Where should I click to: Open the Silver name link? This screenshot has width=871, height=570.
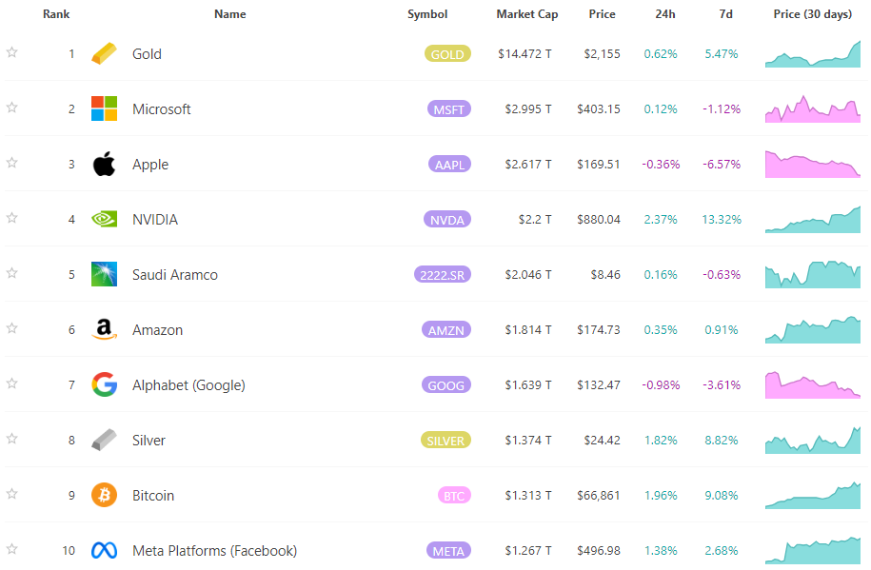coord(148,441)
